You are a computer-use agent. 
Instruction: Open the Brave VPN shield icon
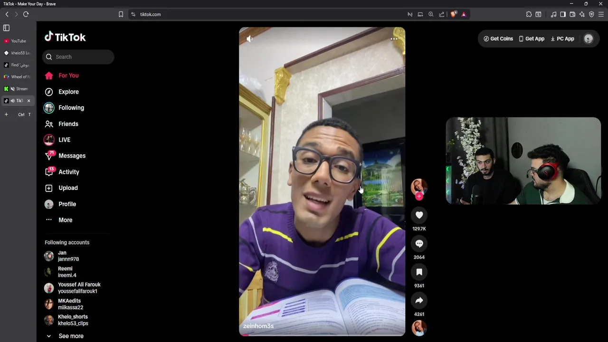tap(591, 14)
